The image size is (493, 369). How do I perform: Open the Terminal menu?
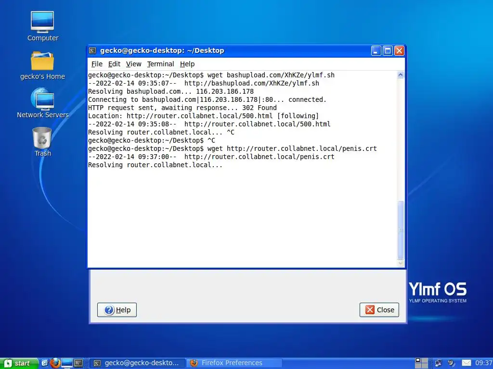coord(160,64)
